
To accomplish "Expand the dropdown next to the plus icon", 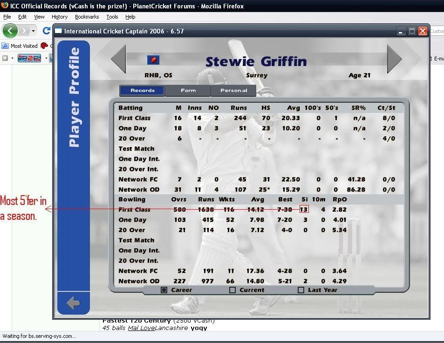I will point(12,59).
